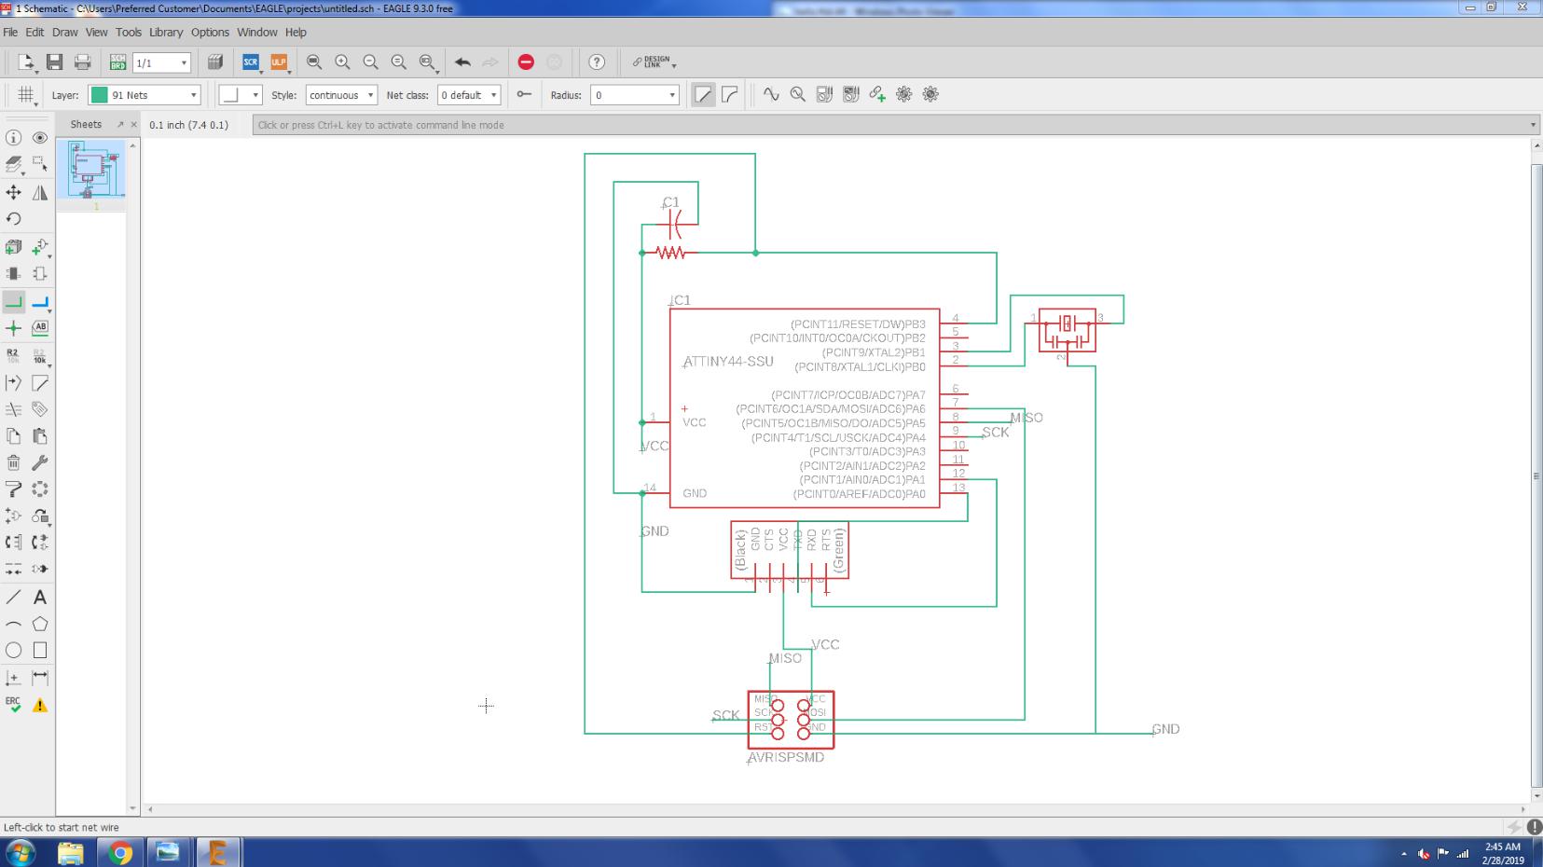This screenshot has width=1543, height=867.
Task: Run a ULP program icon
Action: pos(279,62)
